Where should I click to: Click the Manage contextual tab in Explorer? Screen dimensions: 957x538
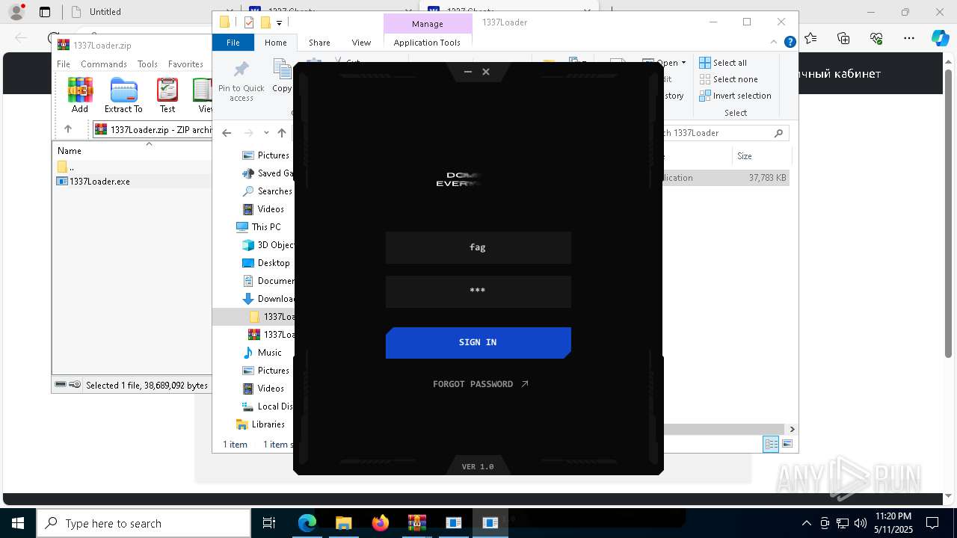[x=427, y=24]
